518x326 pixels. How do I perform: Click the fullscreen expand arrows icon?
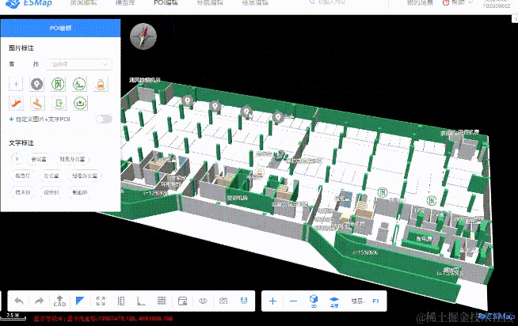[x=101, y=301]
